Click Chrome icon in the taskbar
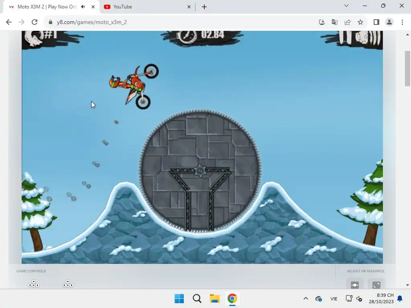The width and height of the screenshot is (411, 308). coord(232,298)
